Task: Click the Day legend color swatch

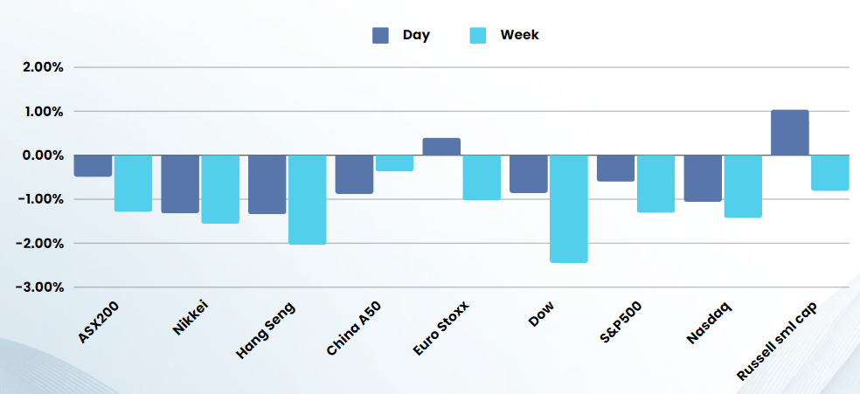Action: pyautogui.click(x=380, y=35)
